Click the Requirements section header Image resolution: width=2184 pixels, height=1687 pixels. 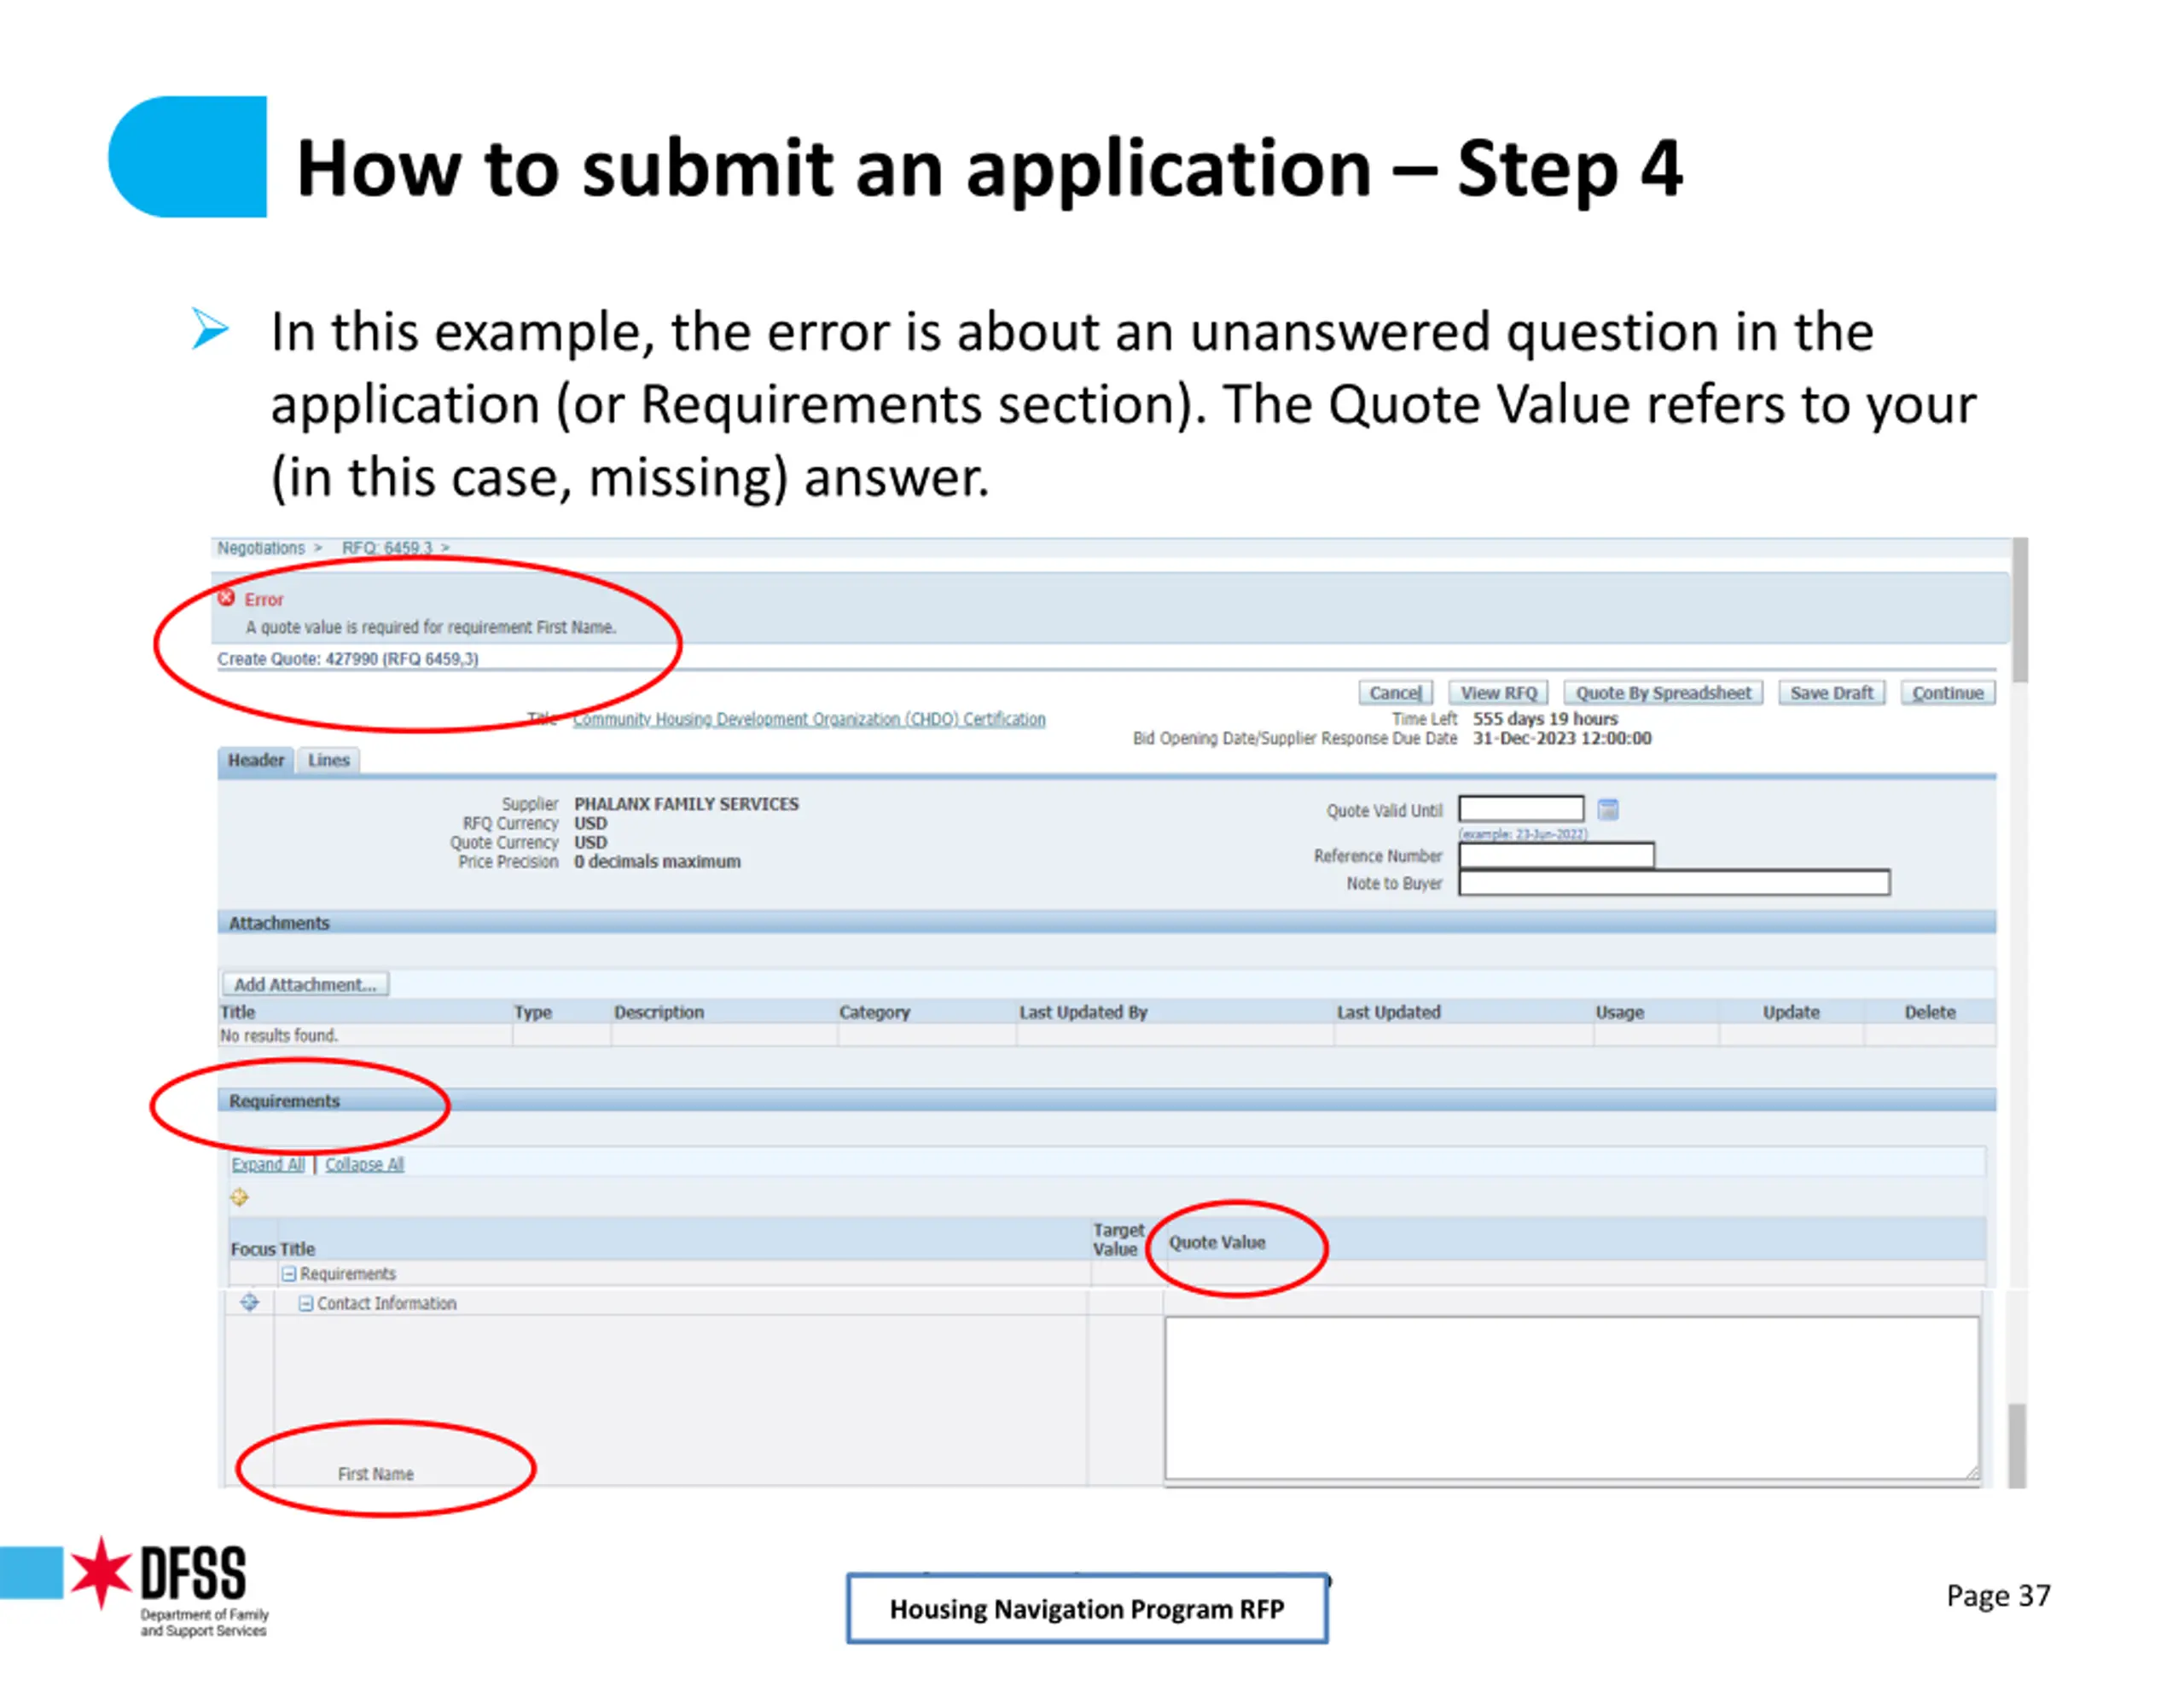pyautogui.click(x=1106, y=1100)
